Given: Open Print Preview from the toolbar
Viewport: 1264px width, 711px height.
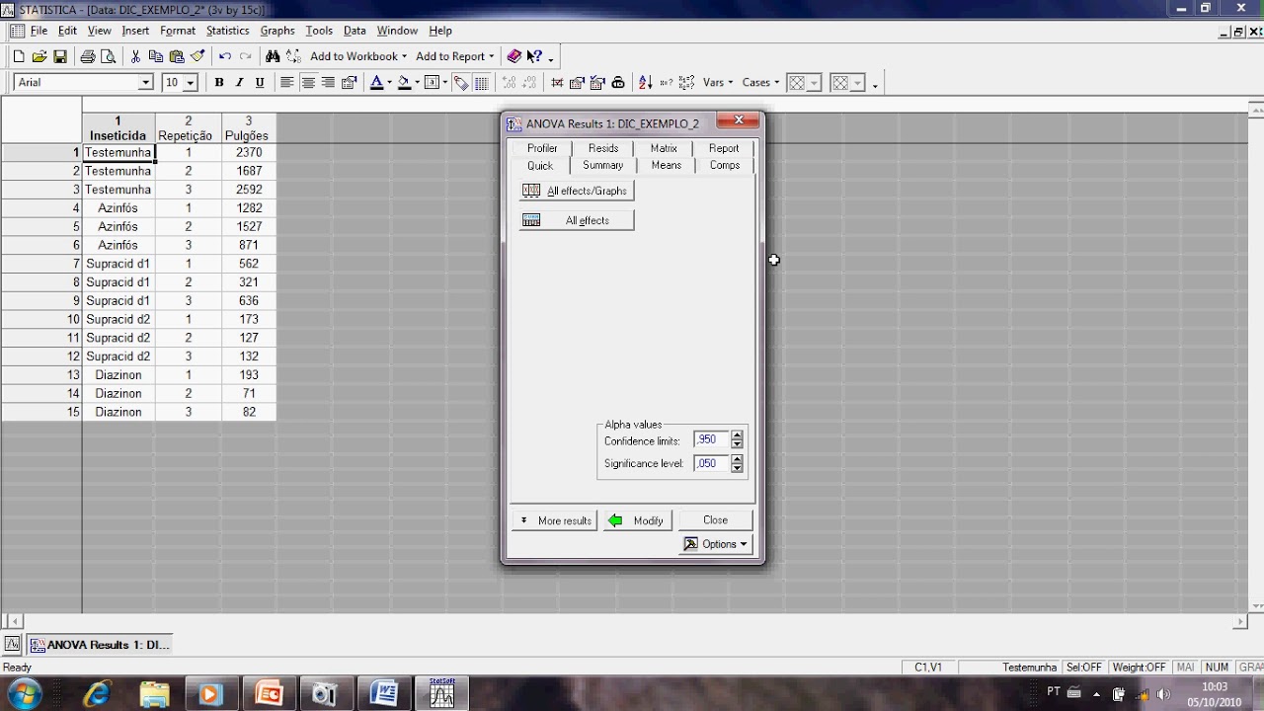Looking at the screenshot, I should (108, 57).
